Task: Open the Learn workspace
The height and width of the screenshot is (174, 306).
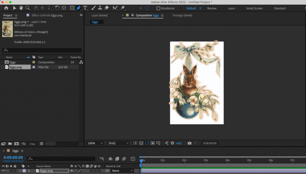Action: point(231,8)
